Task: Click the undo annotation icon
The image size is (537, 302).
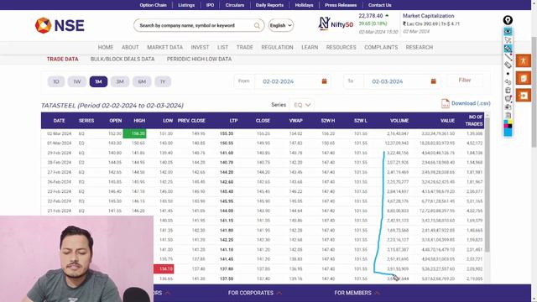Action: coord(508,82)
